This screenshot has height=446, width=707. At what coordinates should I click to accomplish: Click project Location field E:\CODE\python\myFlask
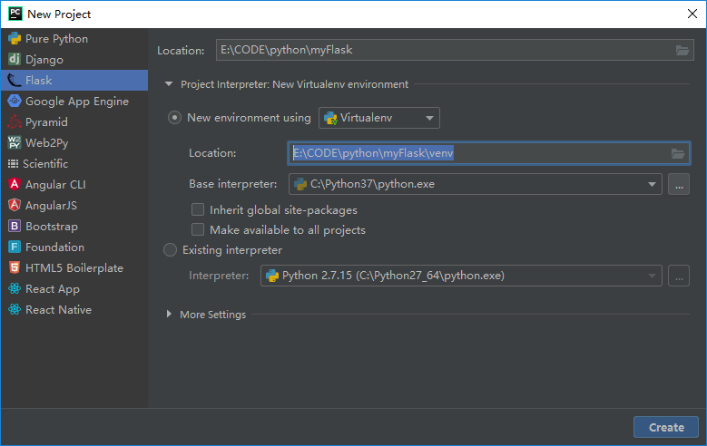[455, 50]
